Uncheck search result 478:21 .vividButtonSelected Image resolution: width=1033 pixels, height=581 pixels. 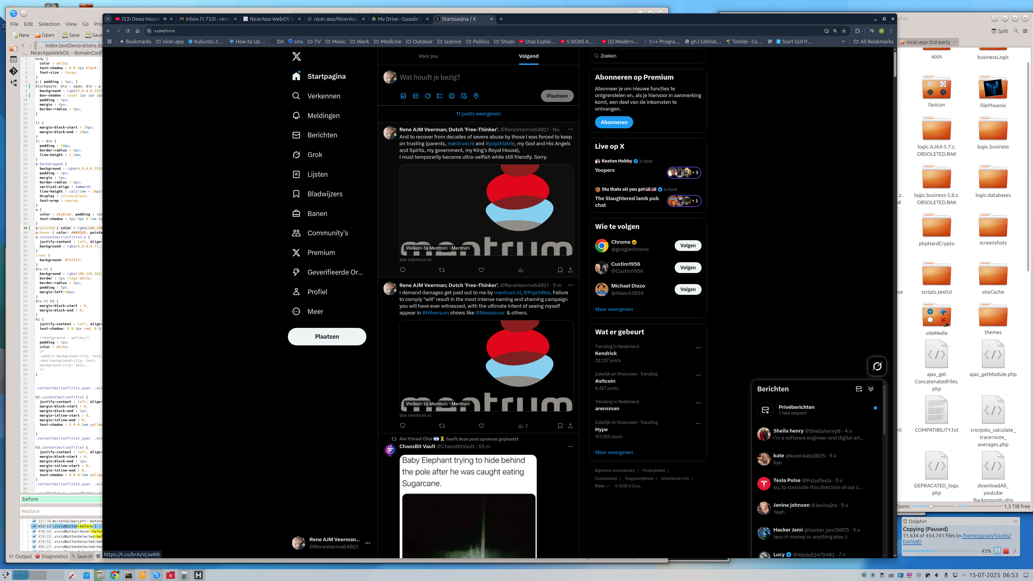(34, 537)
